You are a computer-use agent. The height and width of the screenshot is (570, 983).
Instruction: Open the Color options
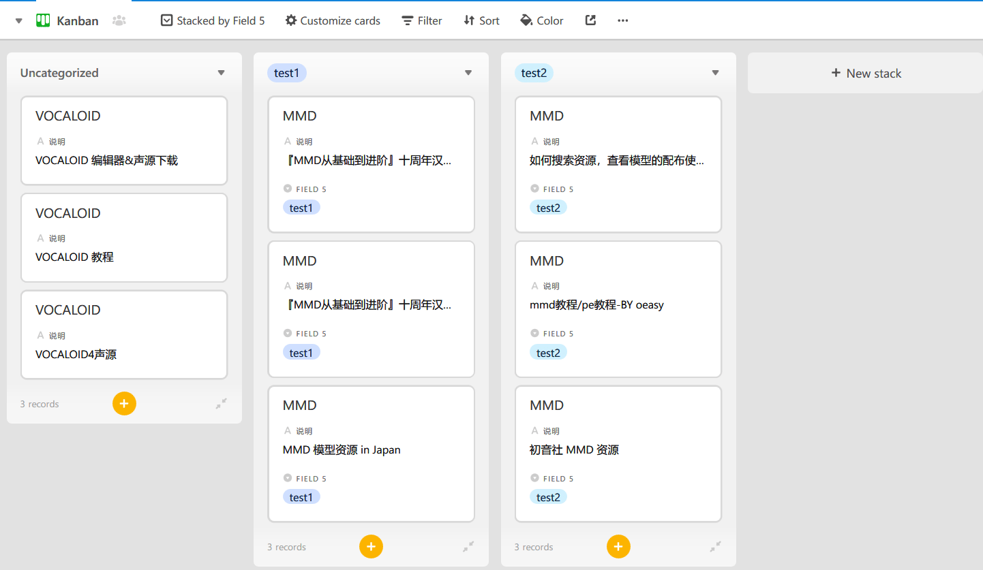tap(542, 20)
